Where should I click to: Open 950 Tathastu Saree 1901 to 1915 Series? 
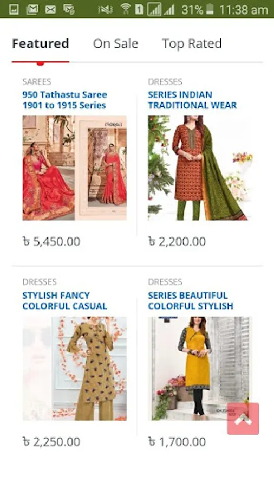click(64, 100)
